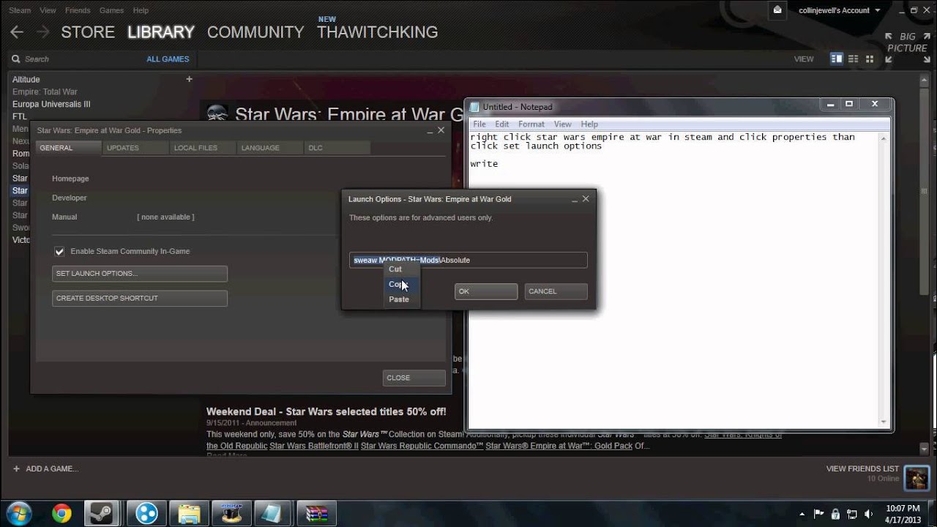Click ADD A GAME link
The height and width of the screenshot is (527, 937).
52,468
